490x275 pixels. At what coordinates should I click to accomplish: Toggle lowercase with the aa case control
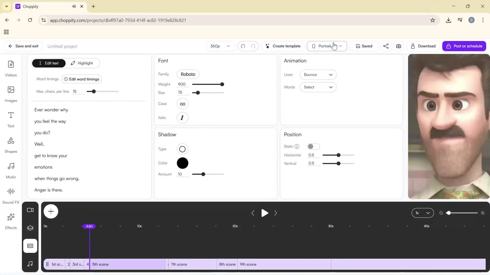tap(182, 104)
